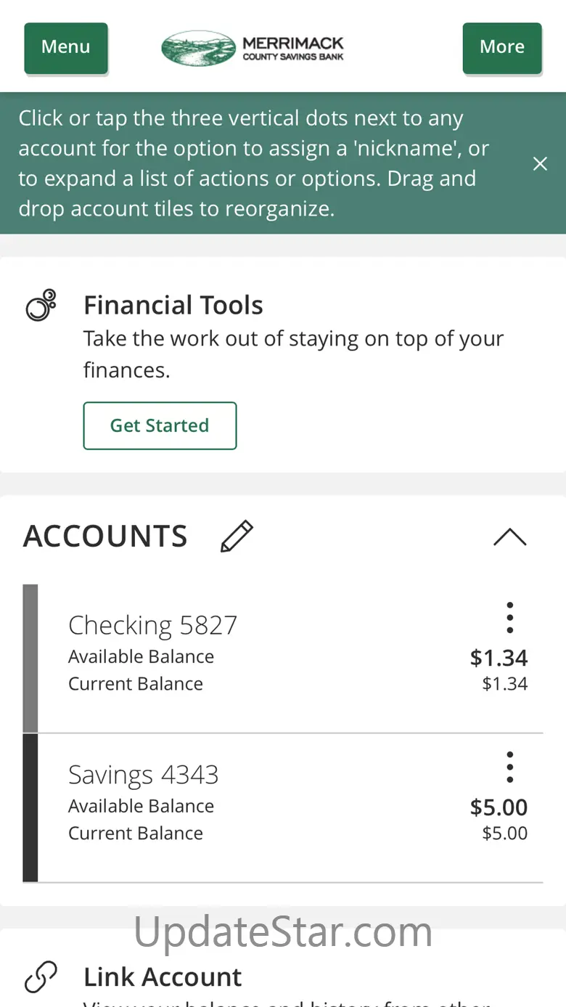Open three-dot options for Savings 4343
The image size is (566, 1007).
tap(510, 767)
